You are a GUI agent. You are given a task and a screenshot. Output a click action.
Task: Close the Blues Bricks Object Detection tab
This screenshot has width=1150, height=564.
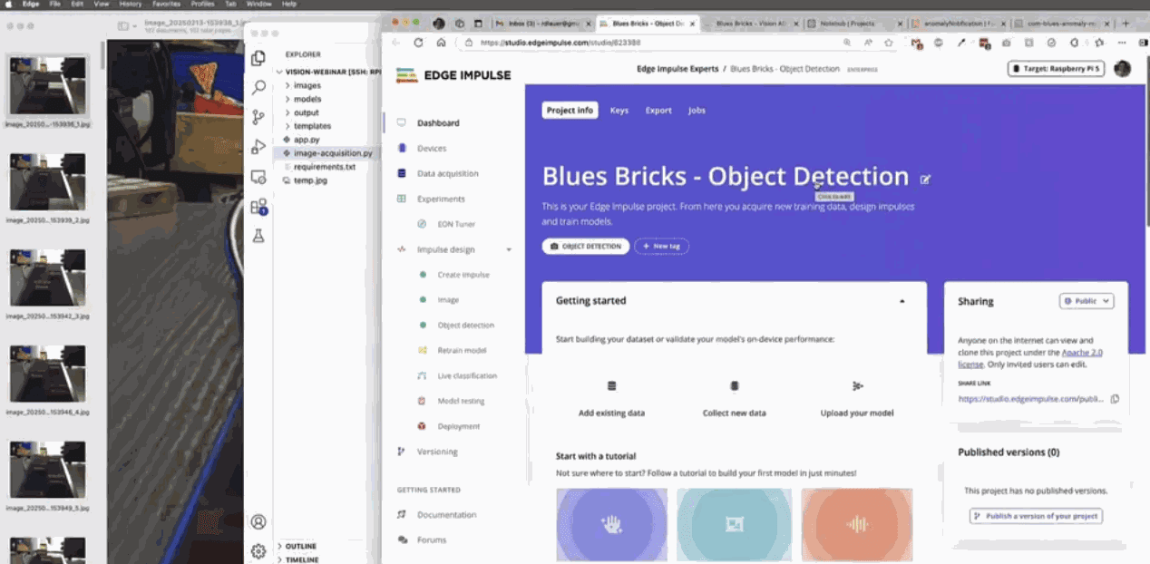693,23
